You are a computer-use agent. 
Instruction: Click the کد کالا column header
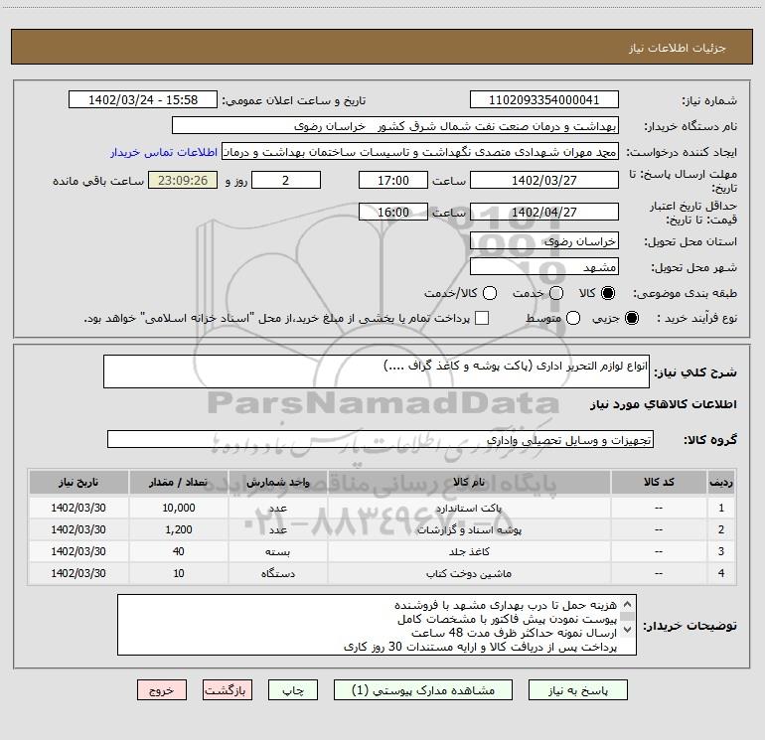coord(659,482)
